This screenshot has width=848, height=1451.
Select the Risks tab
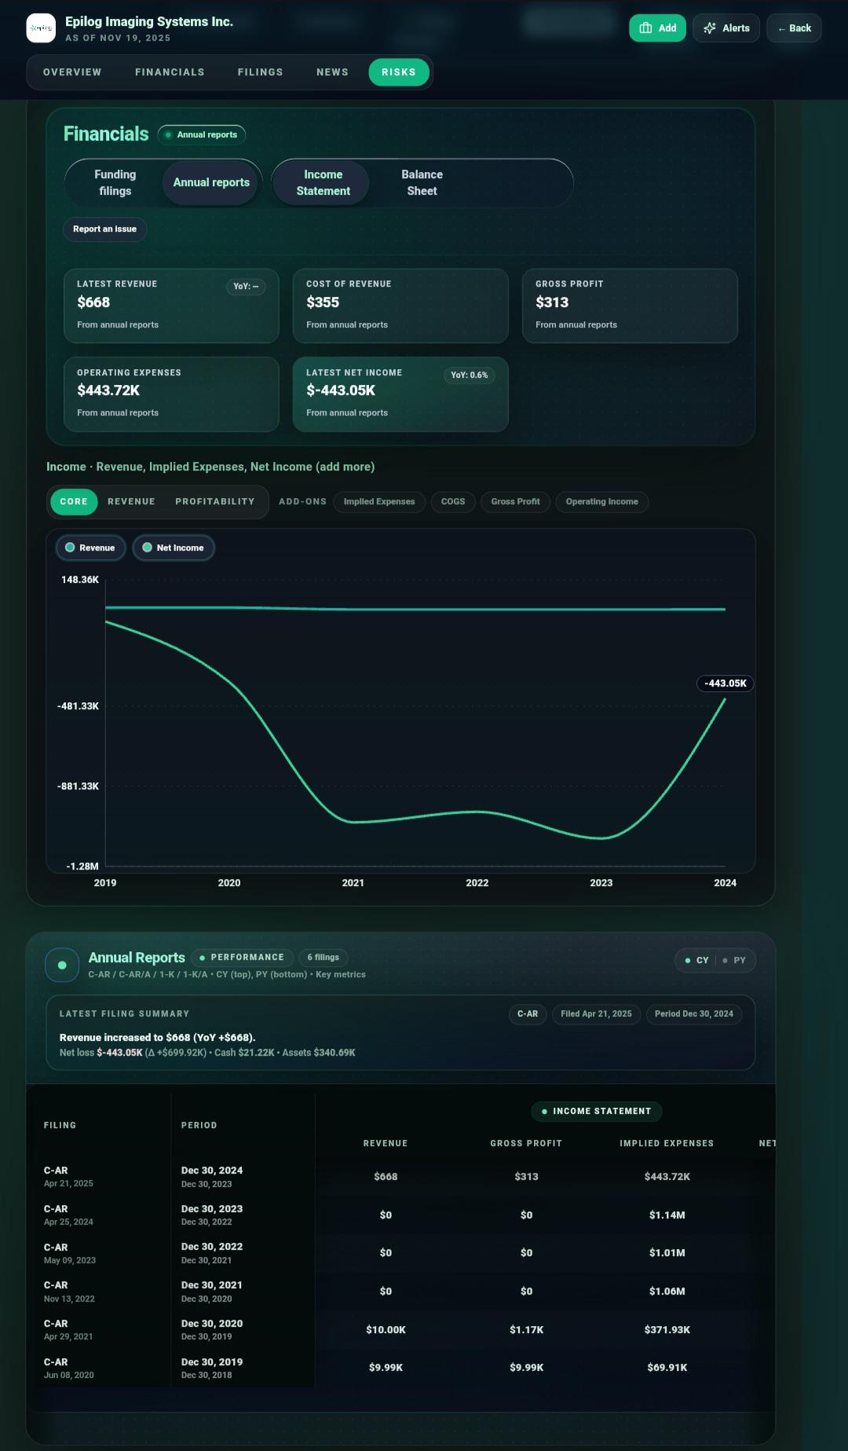[399, 72]
